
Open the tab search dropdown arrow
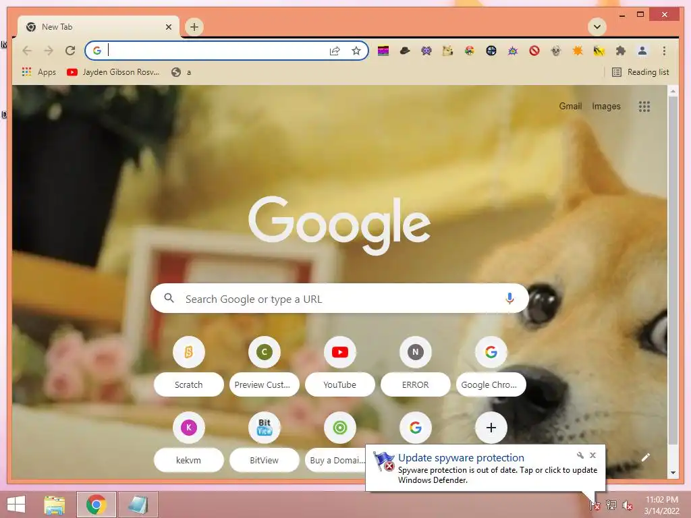(x=597, y=27)
